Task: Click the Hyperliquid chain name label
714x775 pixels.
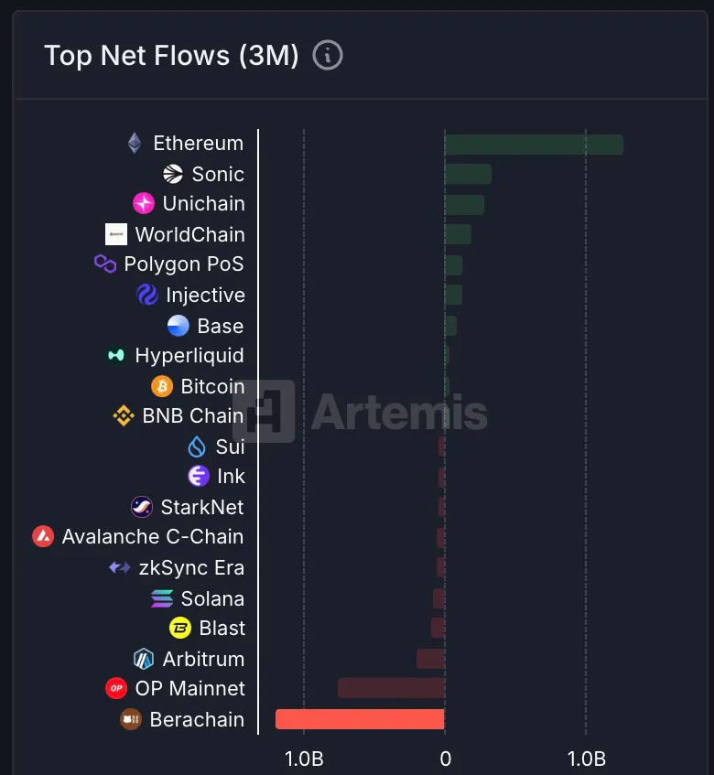Action: pyautogui.click(x=189, y=356)
